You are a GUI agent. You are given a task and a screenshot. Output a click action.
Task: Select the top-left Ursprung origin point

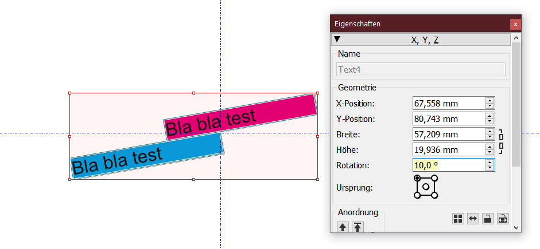click(417, 179)
